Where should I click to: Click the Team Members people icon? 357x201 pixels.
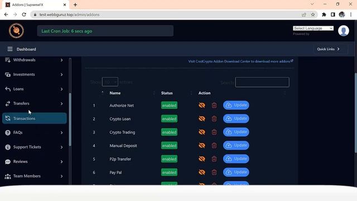8,176
